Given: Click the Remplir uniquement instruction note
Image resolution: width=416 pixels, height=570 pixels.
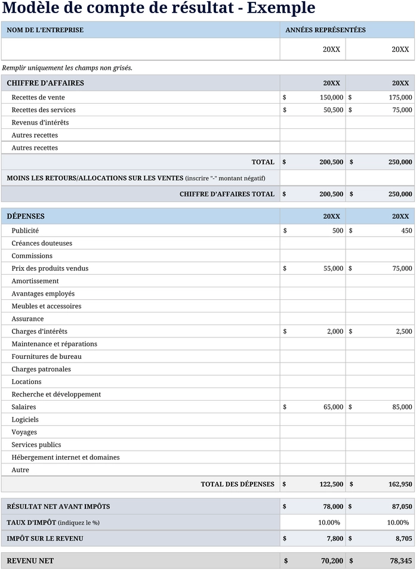Looking at the screenshot, I should (x=67, y=68).
